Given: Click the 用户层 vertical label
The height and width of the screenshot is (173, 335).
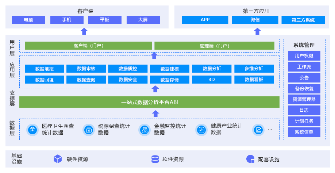Looking at the screenshot, I should (x=12, y=48).
